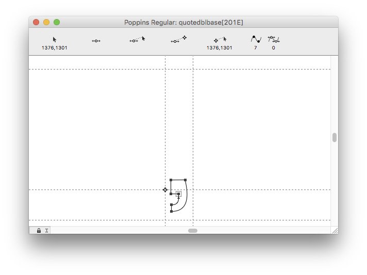
Task: Select the top-right node of the glyph
Action: pos(185,180)
